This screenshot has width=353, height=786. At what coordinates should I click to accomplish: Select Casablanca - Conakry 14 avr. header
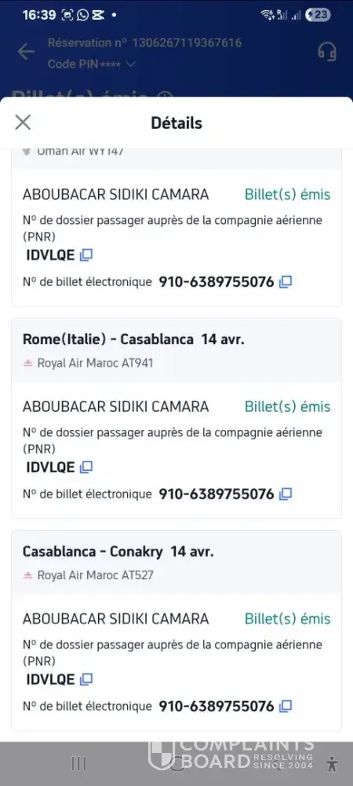click(x=118, y=552)
